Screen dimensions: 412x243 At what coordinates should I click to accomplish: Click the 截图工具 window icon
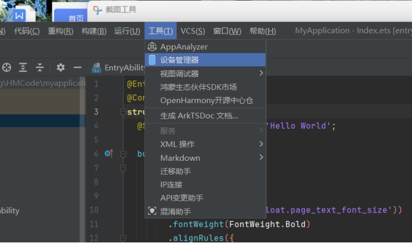tap(98, 10)
